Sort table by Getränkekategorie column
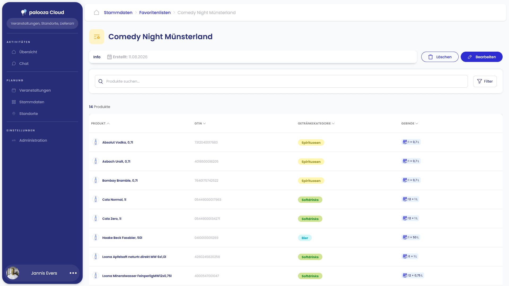This screenshot has width=509, height=286. 316,123
